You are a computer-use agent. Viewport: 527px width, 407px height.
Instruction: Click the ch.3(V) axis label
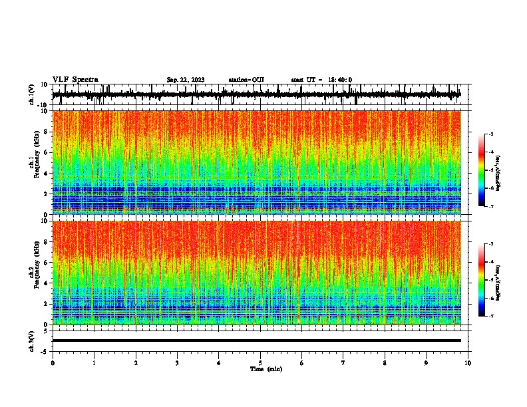tap(32, 342)
